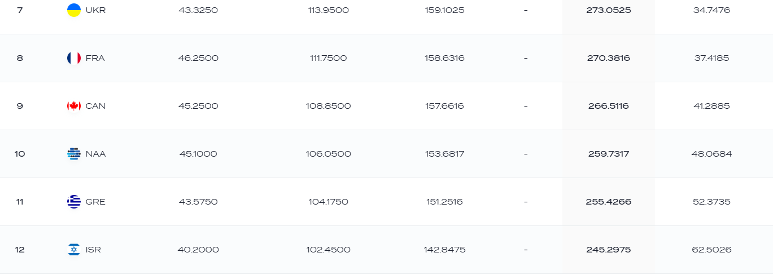Click the Canada flag icon

tap(74, 106)
